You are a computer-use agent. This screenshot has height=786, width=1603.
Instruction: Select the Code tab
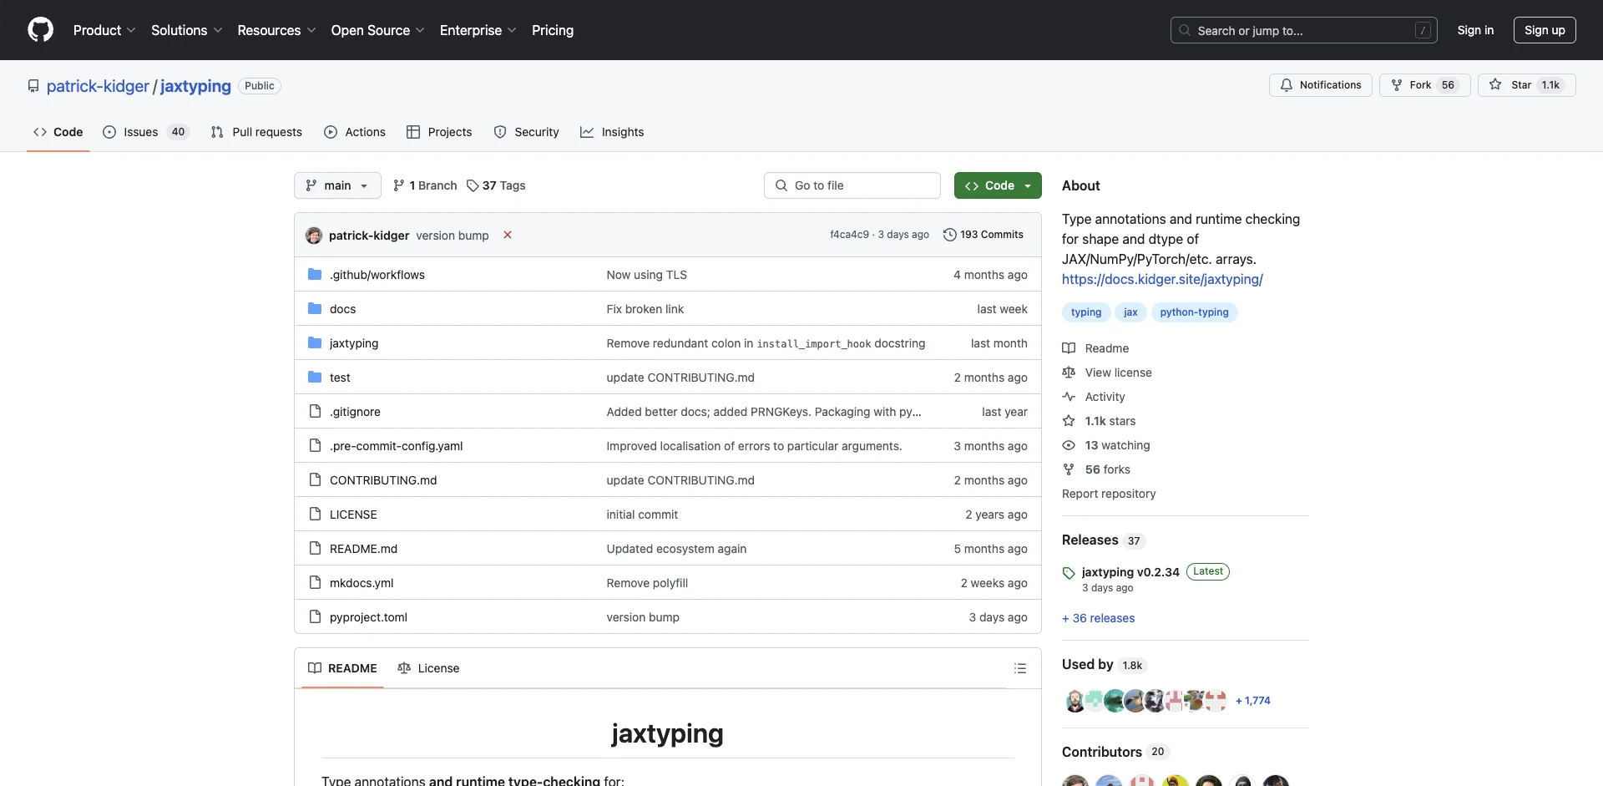point(58,132)
